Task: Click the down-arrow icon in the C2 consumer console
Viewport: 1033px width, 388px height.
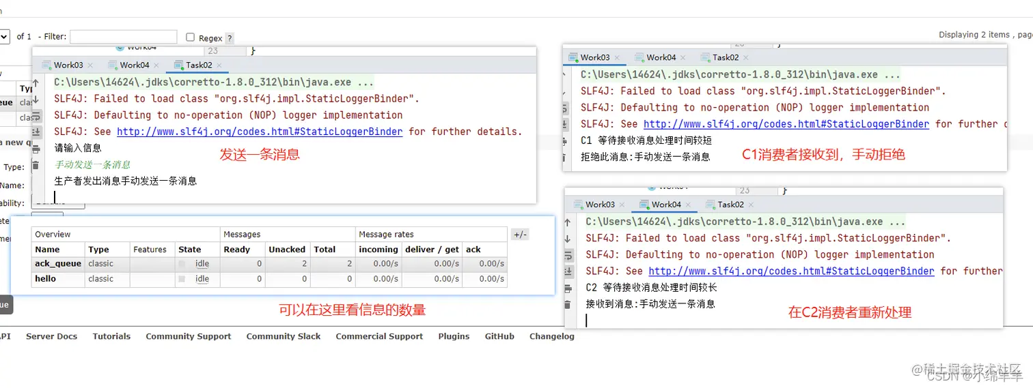Action: (x=568, y=239)
